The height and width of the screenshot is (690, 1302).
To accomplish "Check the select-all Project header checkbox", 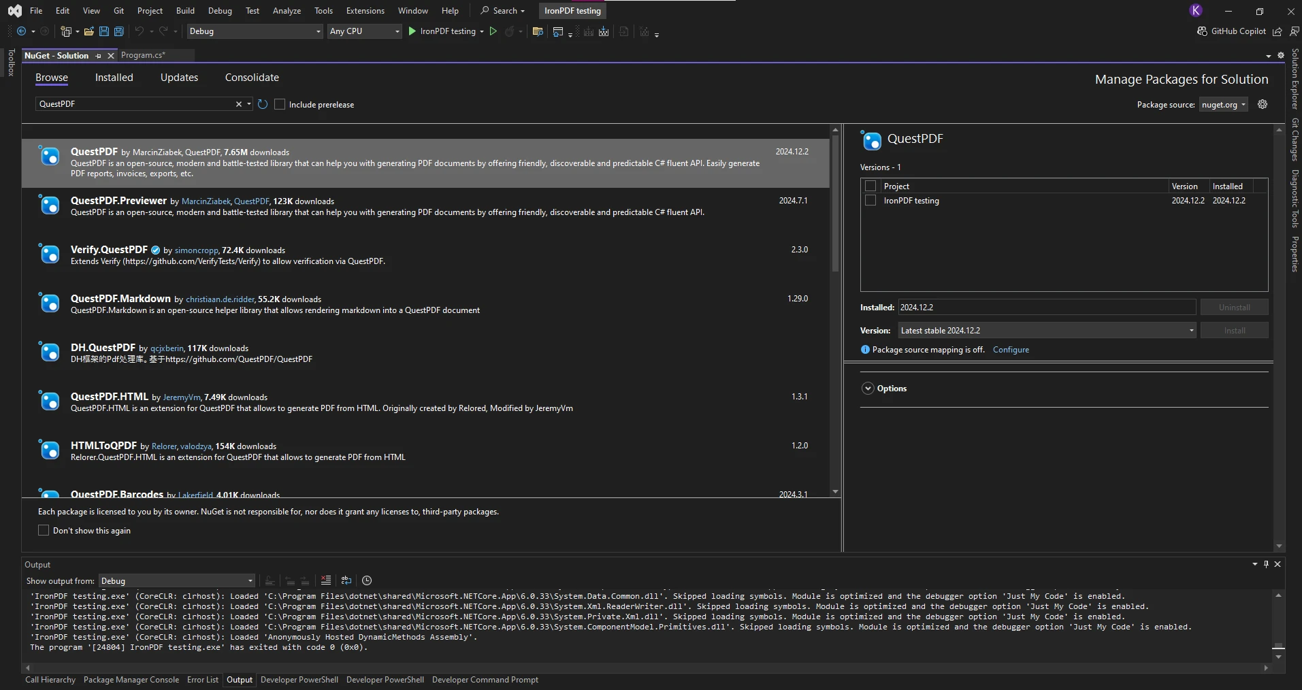I will tap(870, 186).
